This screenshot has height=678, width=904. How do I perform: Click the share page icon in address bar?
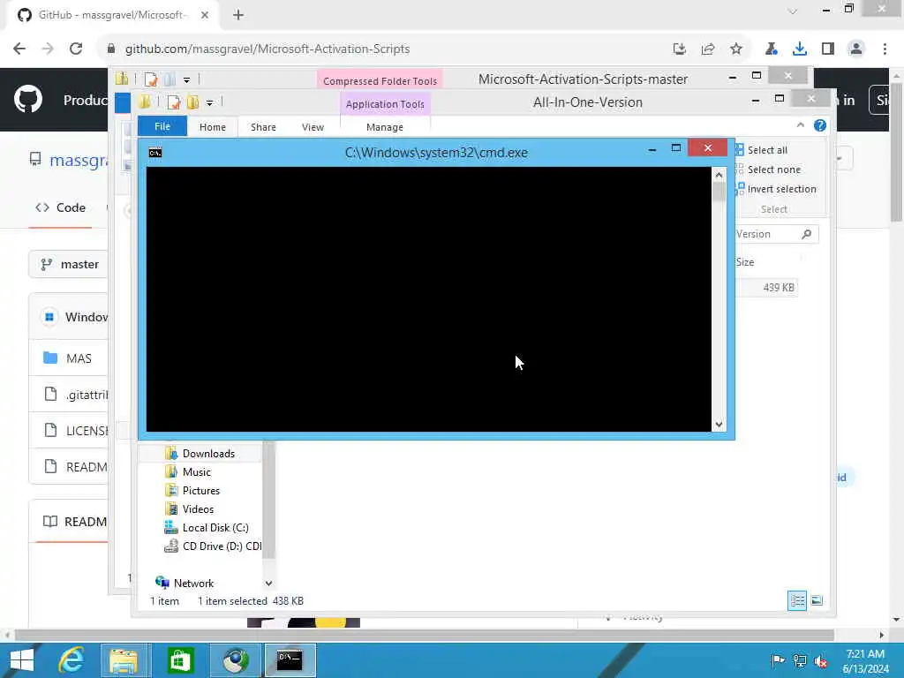tap(708, 49)
